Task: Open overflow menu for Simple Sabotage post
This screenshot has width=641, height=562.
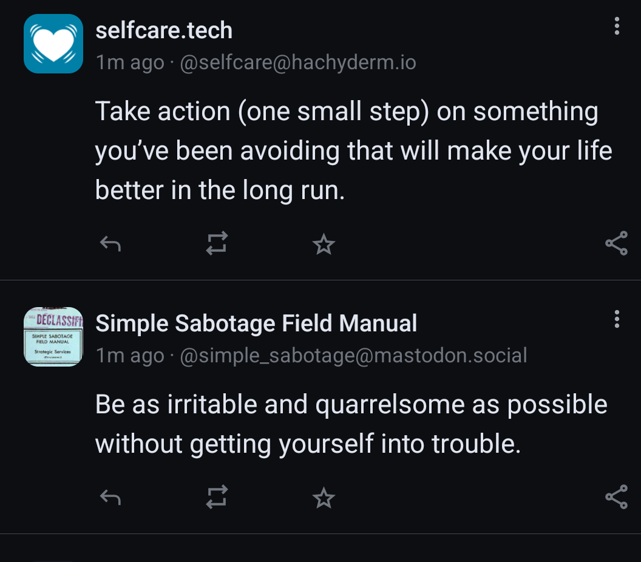Action: click(617, 319)
